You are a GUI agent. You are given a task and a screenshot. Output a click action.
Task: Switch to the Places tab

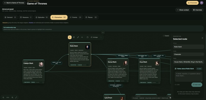91,17
